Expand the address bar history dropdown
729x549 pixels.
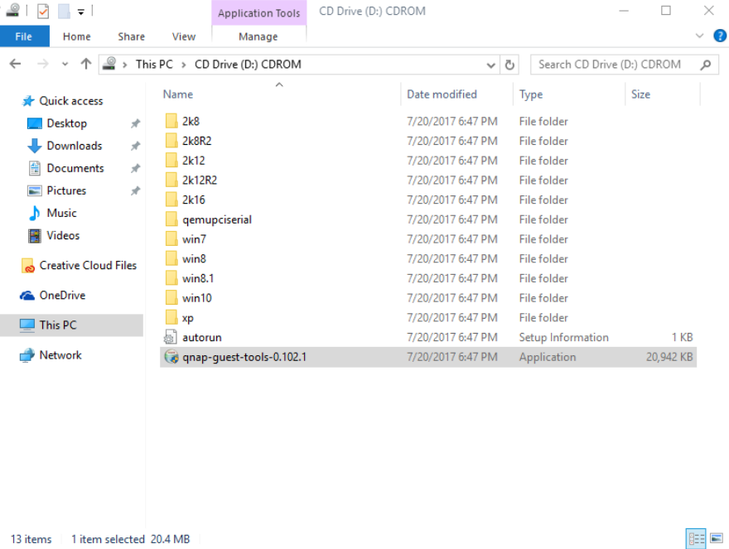[490, 65]
